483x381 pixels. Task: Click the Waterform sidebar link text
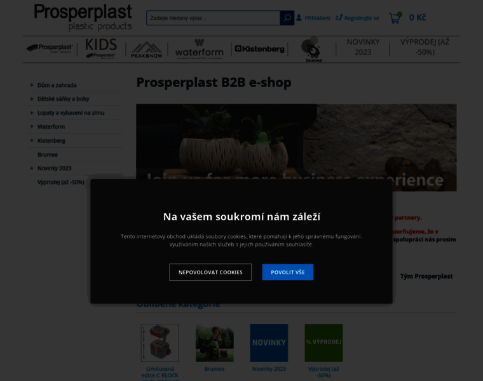pos(51,127)
